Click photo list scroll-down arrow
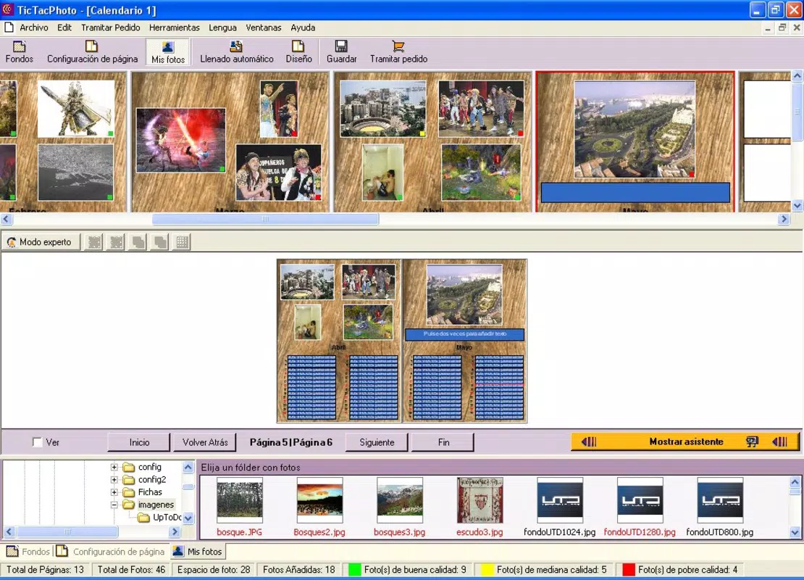The width and height of the screenshot is (804, 580). (795, 532)
